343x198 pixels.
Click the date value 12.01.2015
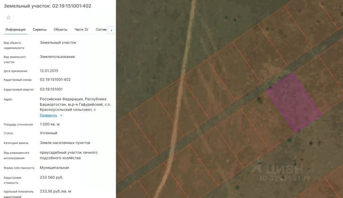(x=49, y=71)
